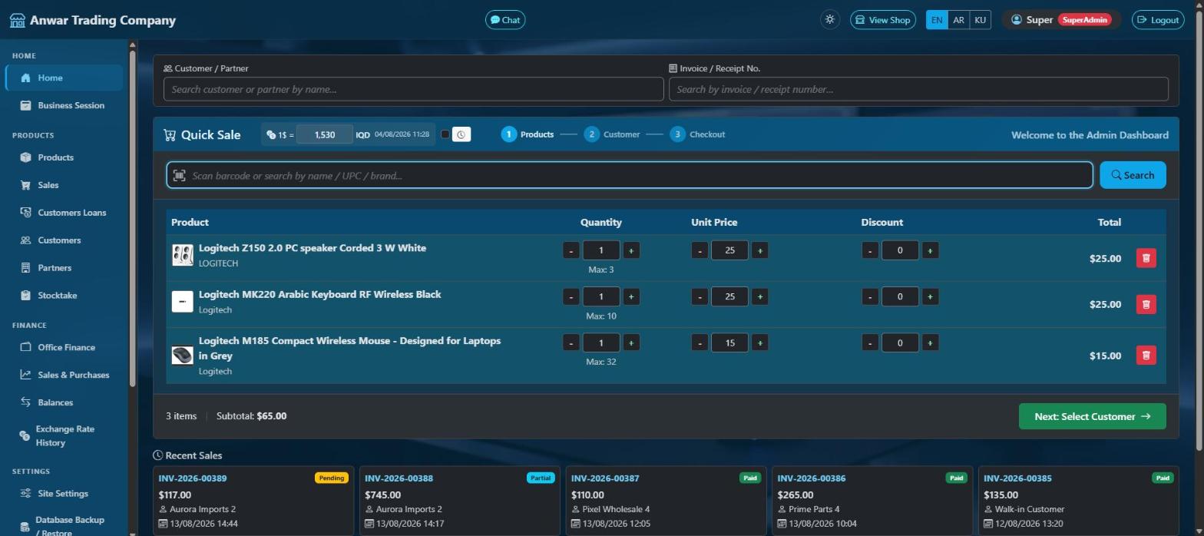Increase discount for Logitech M185 mouse
Viewport: 1204px width, 536px height.
pos(930,342)
